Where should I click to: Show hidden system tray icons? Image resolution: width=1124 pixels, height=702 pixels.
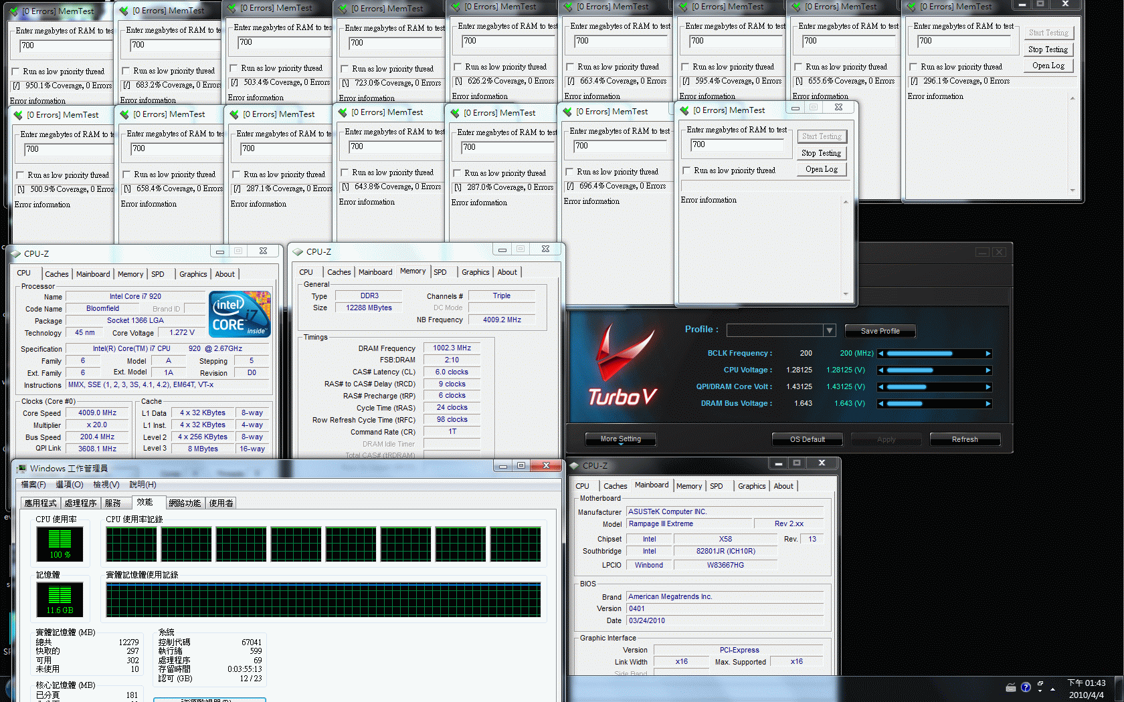click(1053, 689)
